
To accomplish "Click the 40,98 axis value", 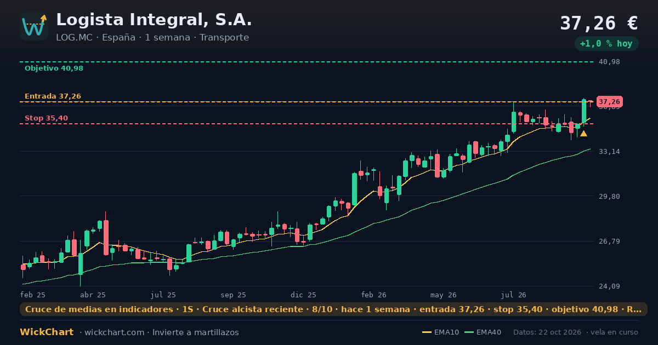I will click(x=609, y=62).
